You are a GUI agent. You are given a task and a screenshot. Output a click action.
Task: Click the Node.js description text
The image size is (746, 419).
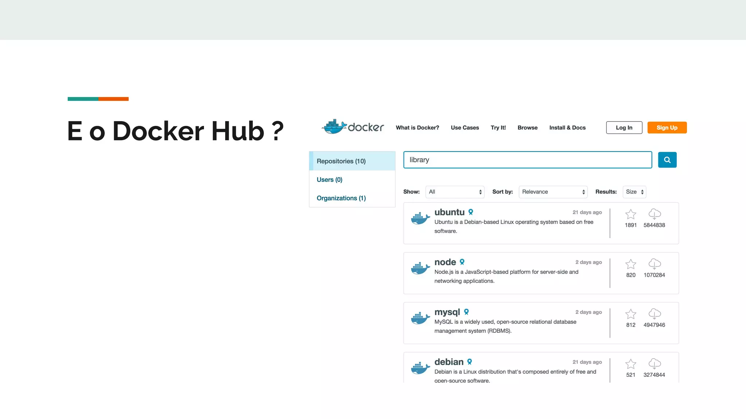point(506,276)
